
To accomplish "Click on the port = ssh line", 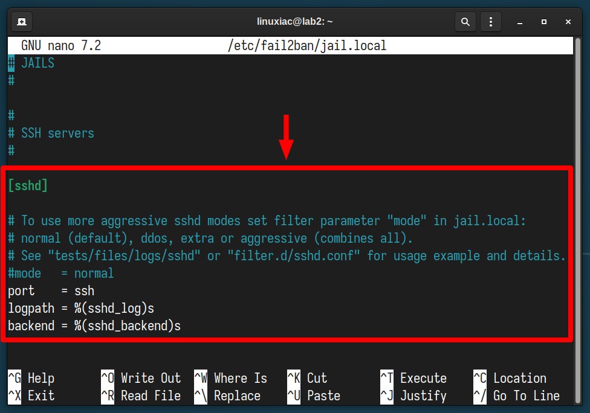I will click(51, 291).
